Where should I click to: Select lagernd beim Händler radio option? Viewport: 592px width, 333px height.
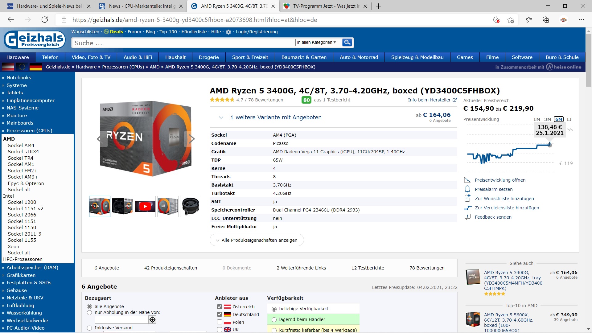coord(274,320)
